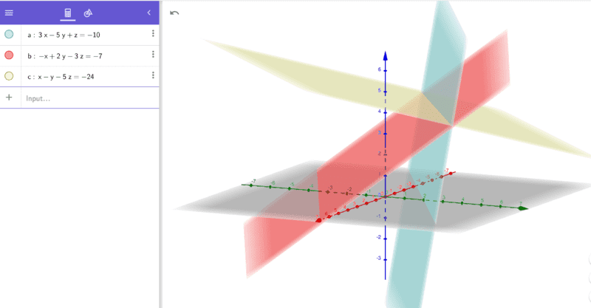Click the blue vertical z-axis
Screen dimensions: 591x308
[x=385, y=165]
